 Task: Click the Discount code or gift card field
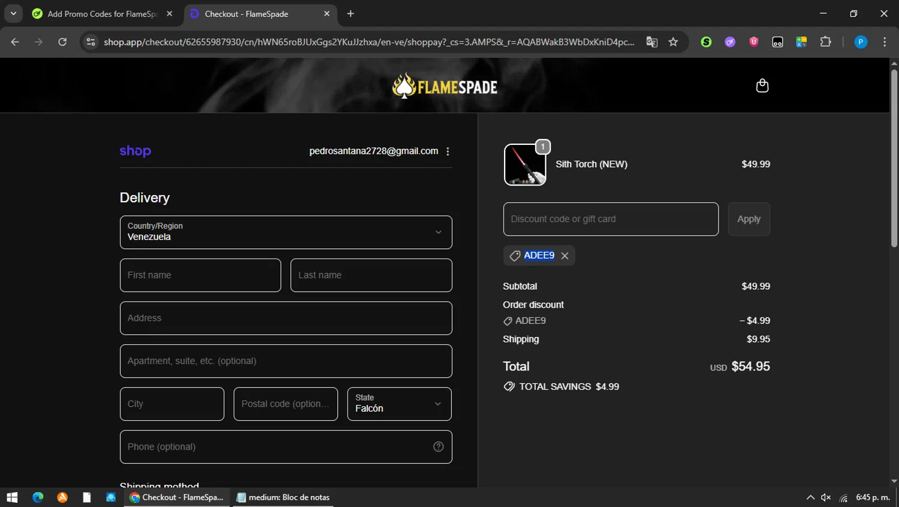click(x=611, y=219)
